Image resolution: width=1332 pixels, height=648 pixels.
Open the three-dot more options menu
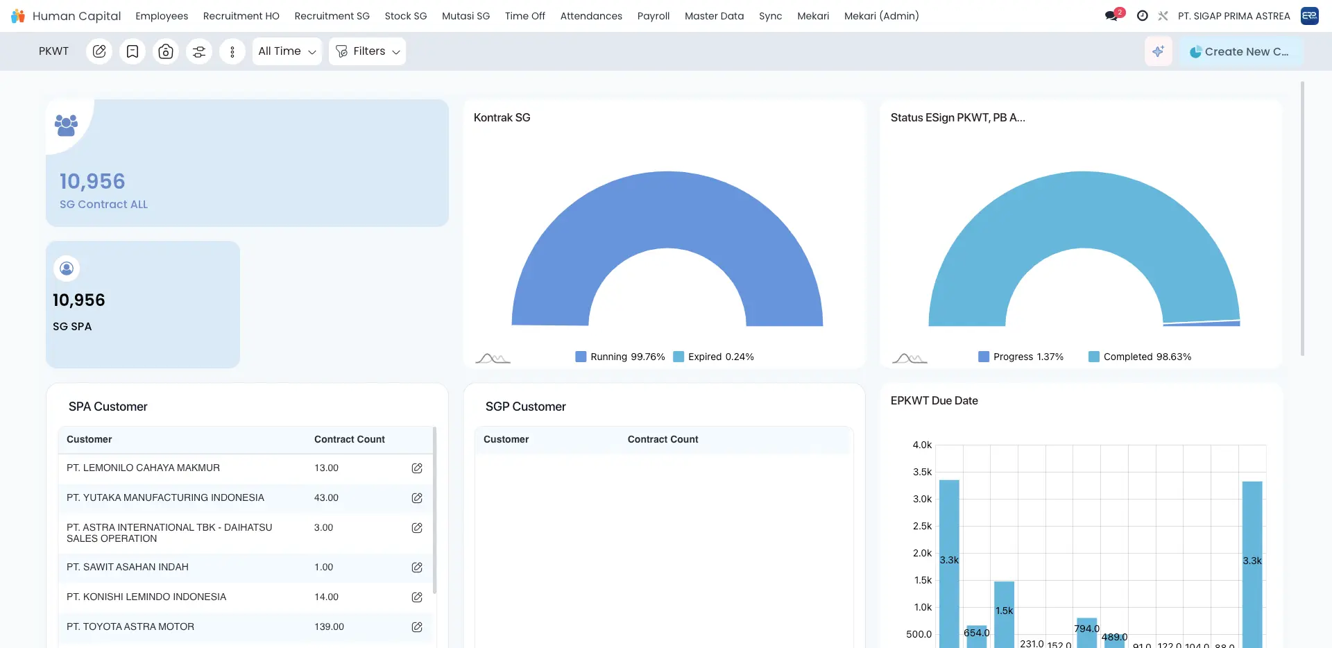pyautogui.click(x=232, y=51)
